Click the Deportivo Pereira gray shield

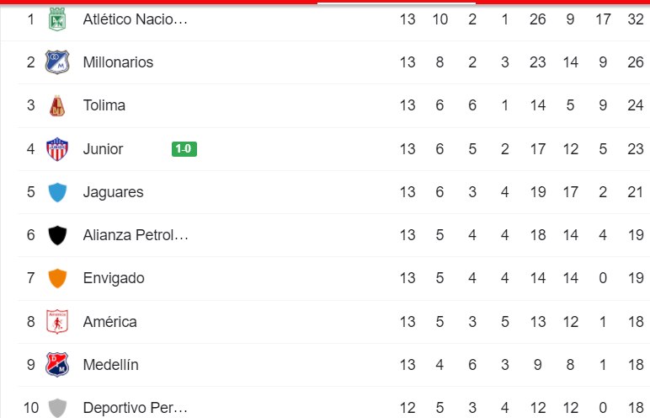[x=57, y=408]
